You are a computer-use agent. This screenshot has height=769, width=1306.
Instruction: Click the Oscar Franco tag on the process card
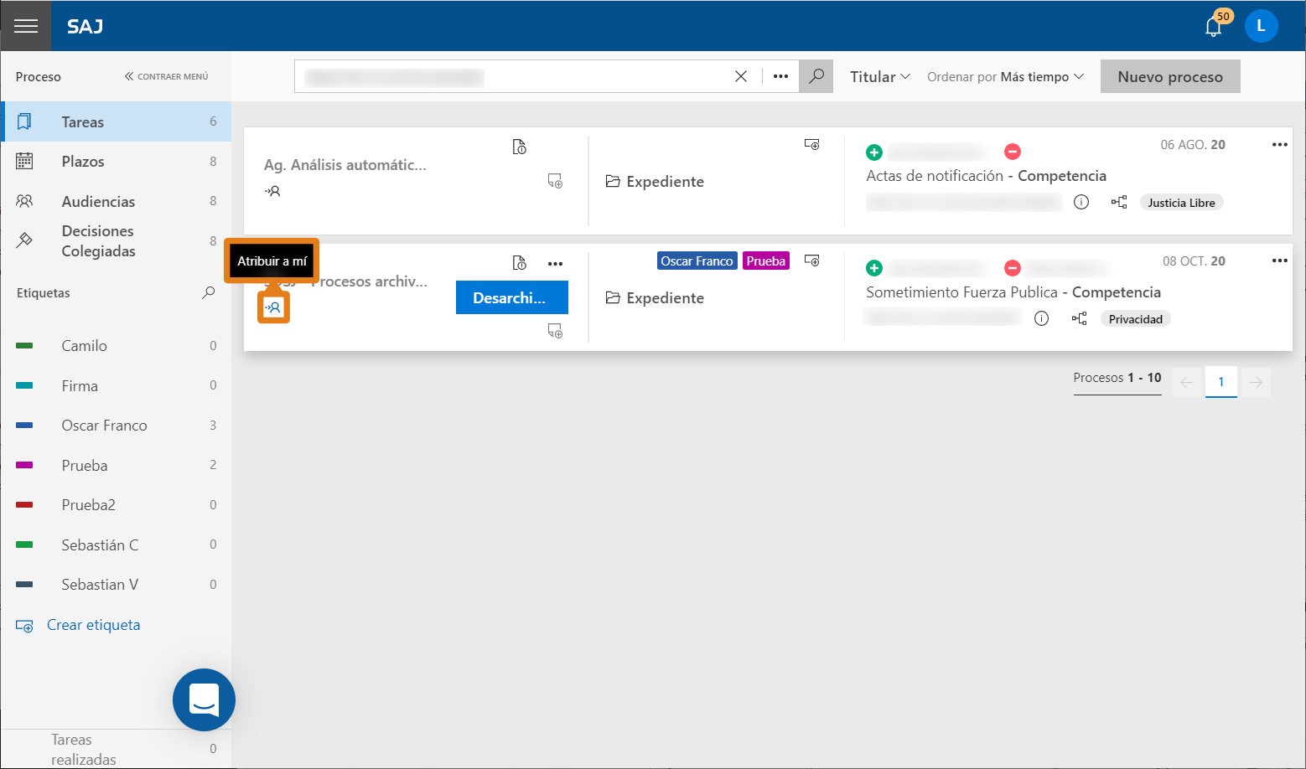point(697,261)
